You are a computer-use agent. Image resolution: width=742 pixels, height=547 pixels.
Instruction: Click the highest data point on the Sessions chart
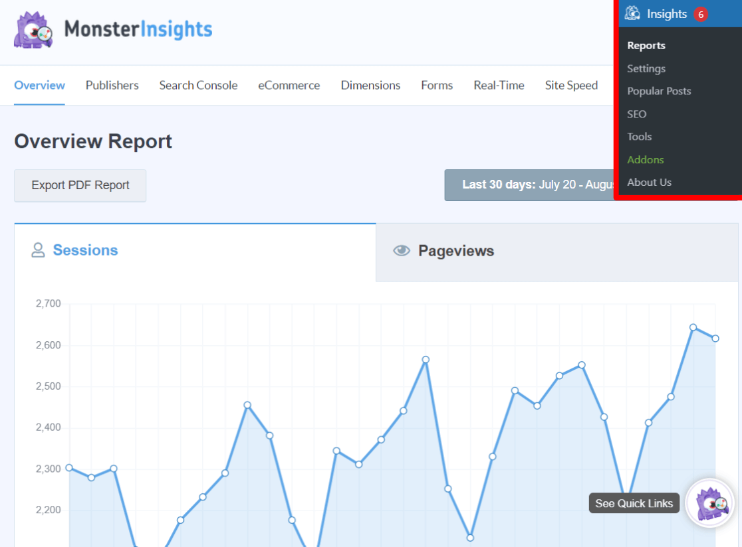(x=691, y=327)
